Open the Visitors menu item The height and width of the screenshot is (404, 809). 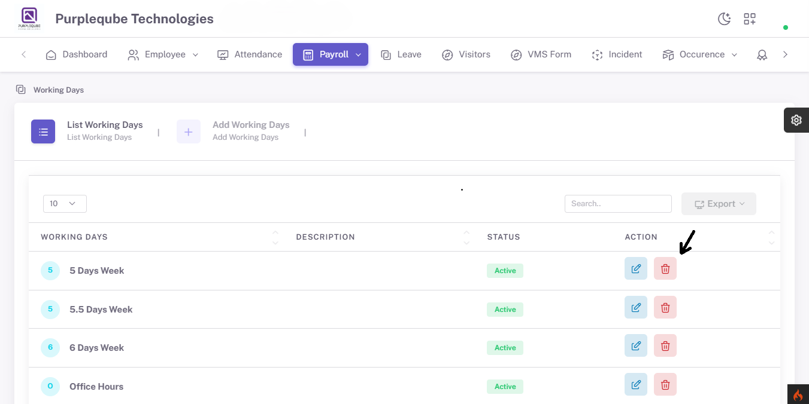point(466,54)
